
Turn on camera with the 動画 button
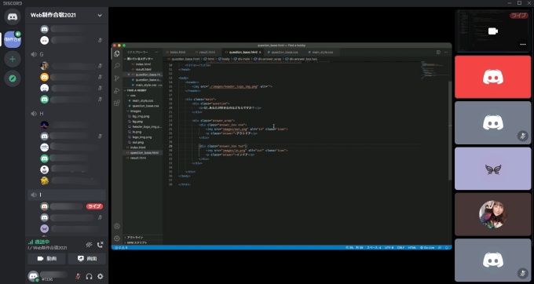46,258
